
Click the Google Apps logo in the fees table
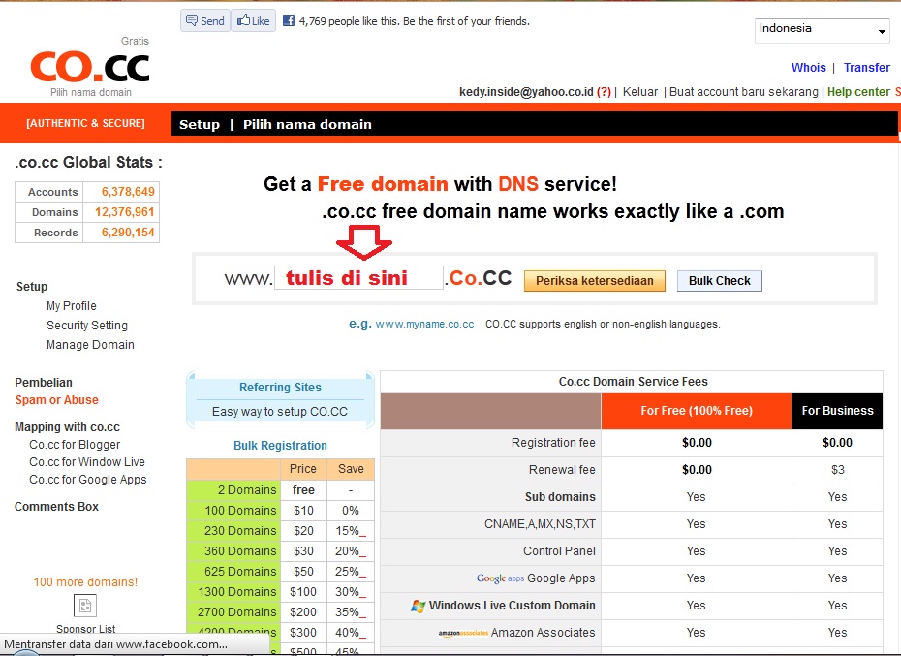pos(500,578)
